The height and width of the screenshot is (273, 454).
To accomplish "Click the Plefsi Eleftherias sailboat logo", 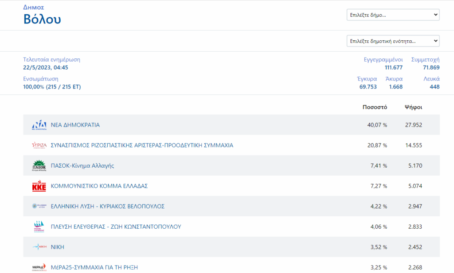I will [x=39, y=227].
